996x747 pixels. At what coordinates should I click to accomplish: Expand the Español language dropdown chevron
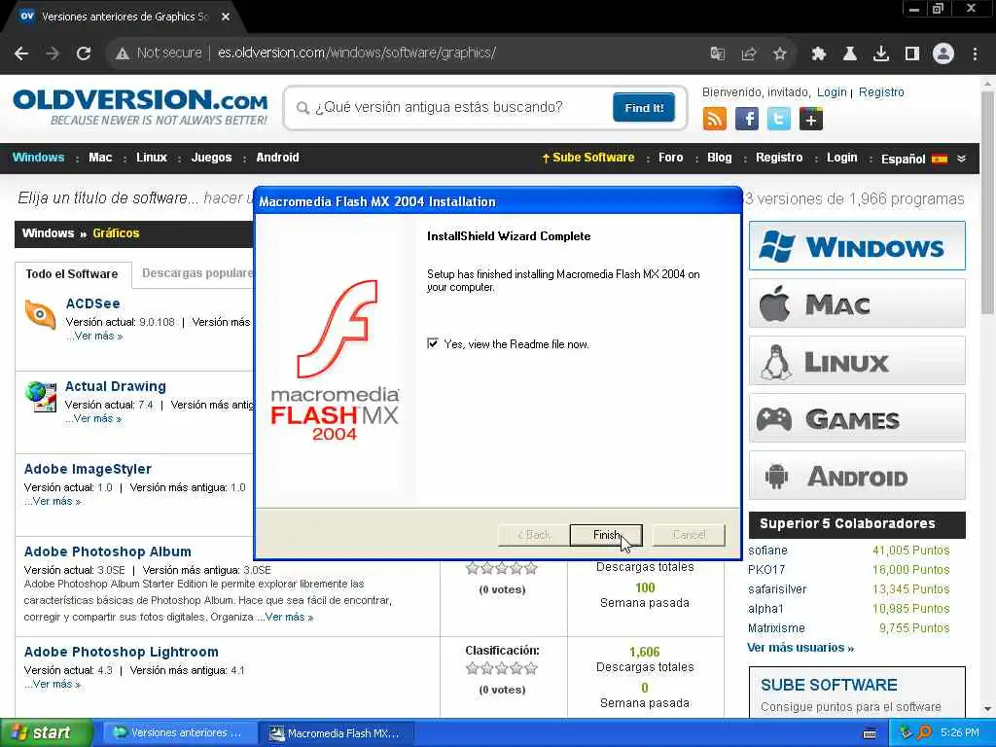click(x=961, y=159)
